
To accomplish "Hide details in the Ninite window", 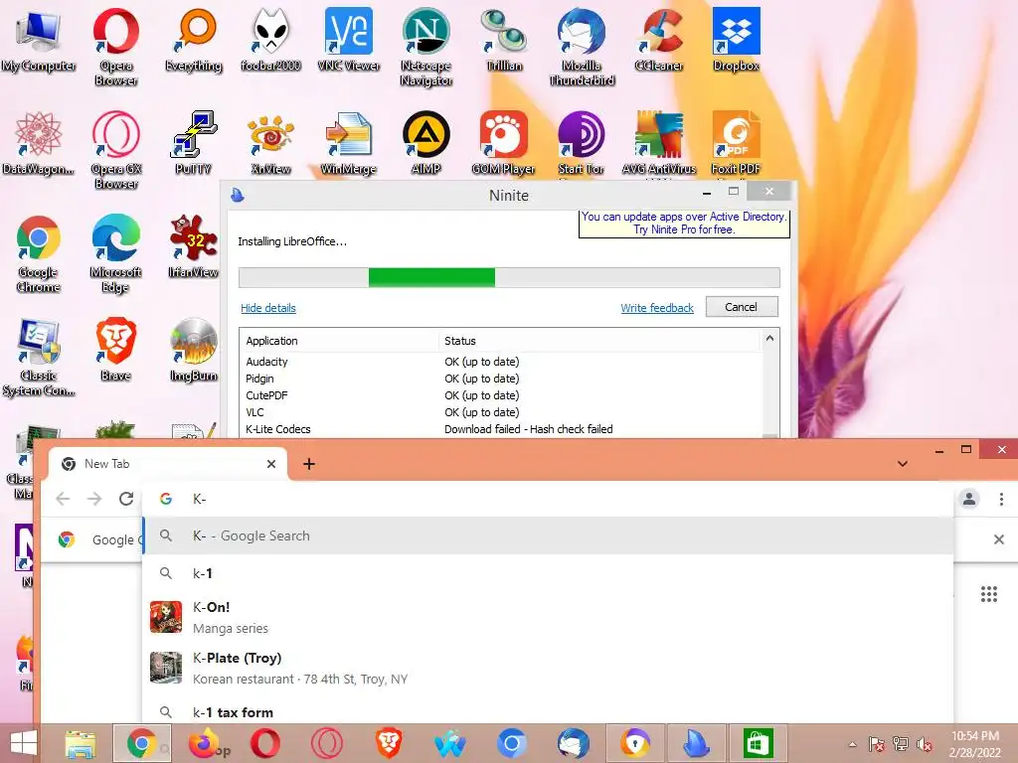I will pos(268,308).
